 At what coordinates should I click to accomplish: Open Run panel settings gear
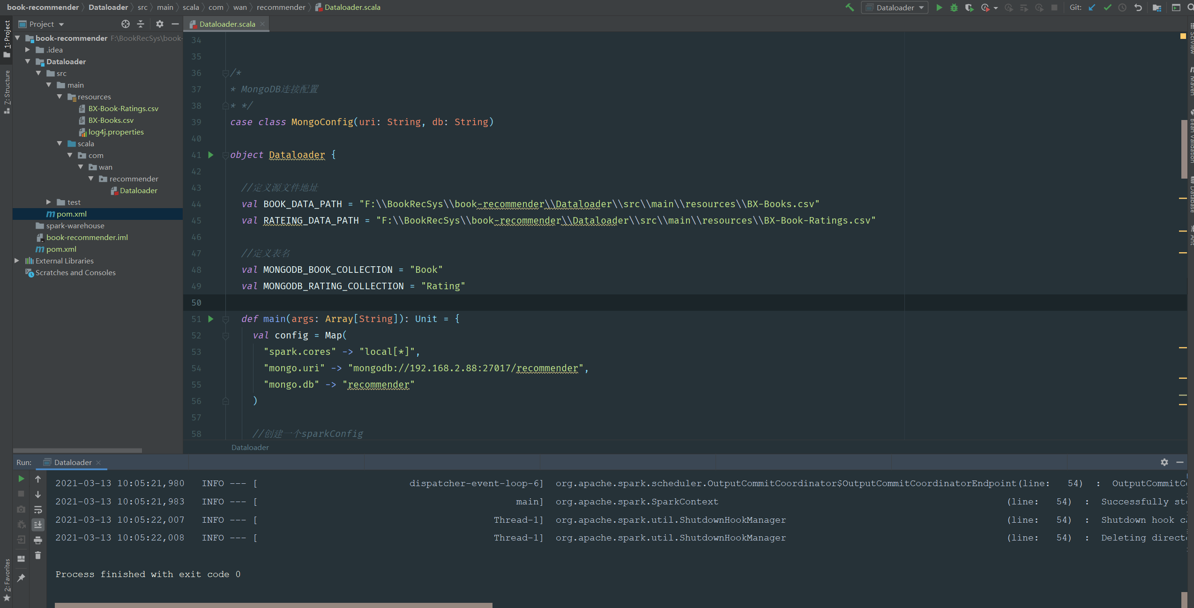click(x=1164, y=462)
